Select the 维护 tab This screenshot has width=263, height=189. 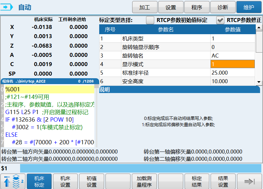click(x=249, y=7)
